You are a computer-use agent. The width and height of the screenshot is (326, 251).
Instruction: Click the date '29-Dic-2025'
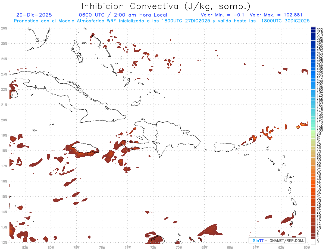click(x=34, y=15)
